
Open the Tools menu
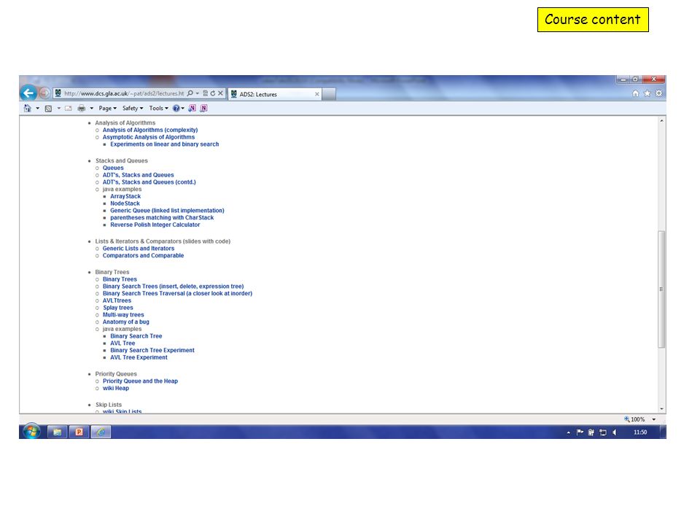(158, 108)
